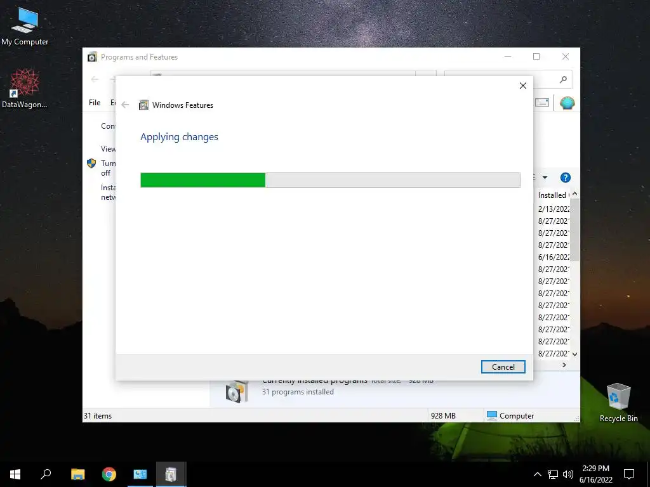Cancel the Windows Features changes
Screen dimensions: 650x487
[503, 367]
